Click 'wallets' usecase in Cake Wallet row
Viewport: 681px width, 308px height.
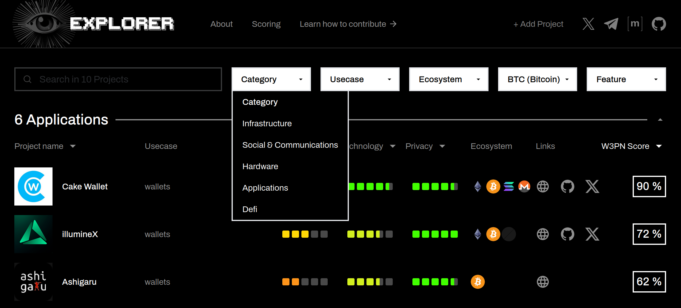(x=157, y=187)
